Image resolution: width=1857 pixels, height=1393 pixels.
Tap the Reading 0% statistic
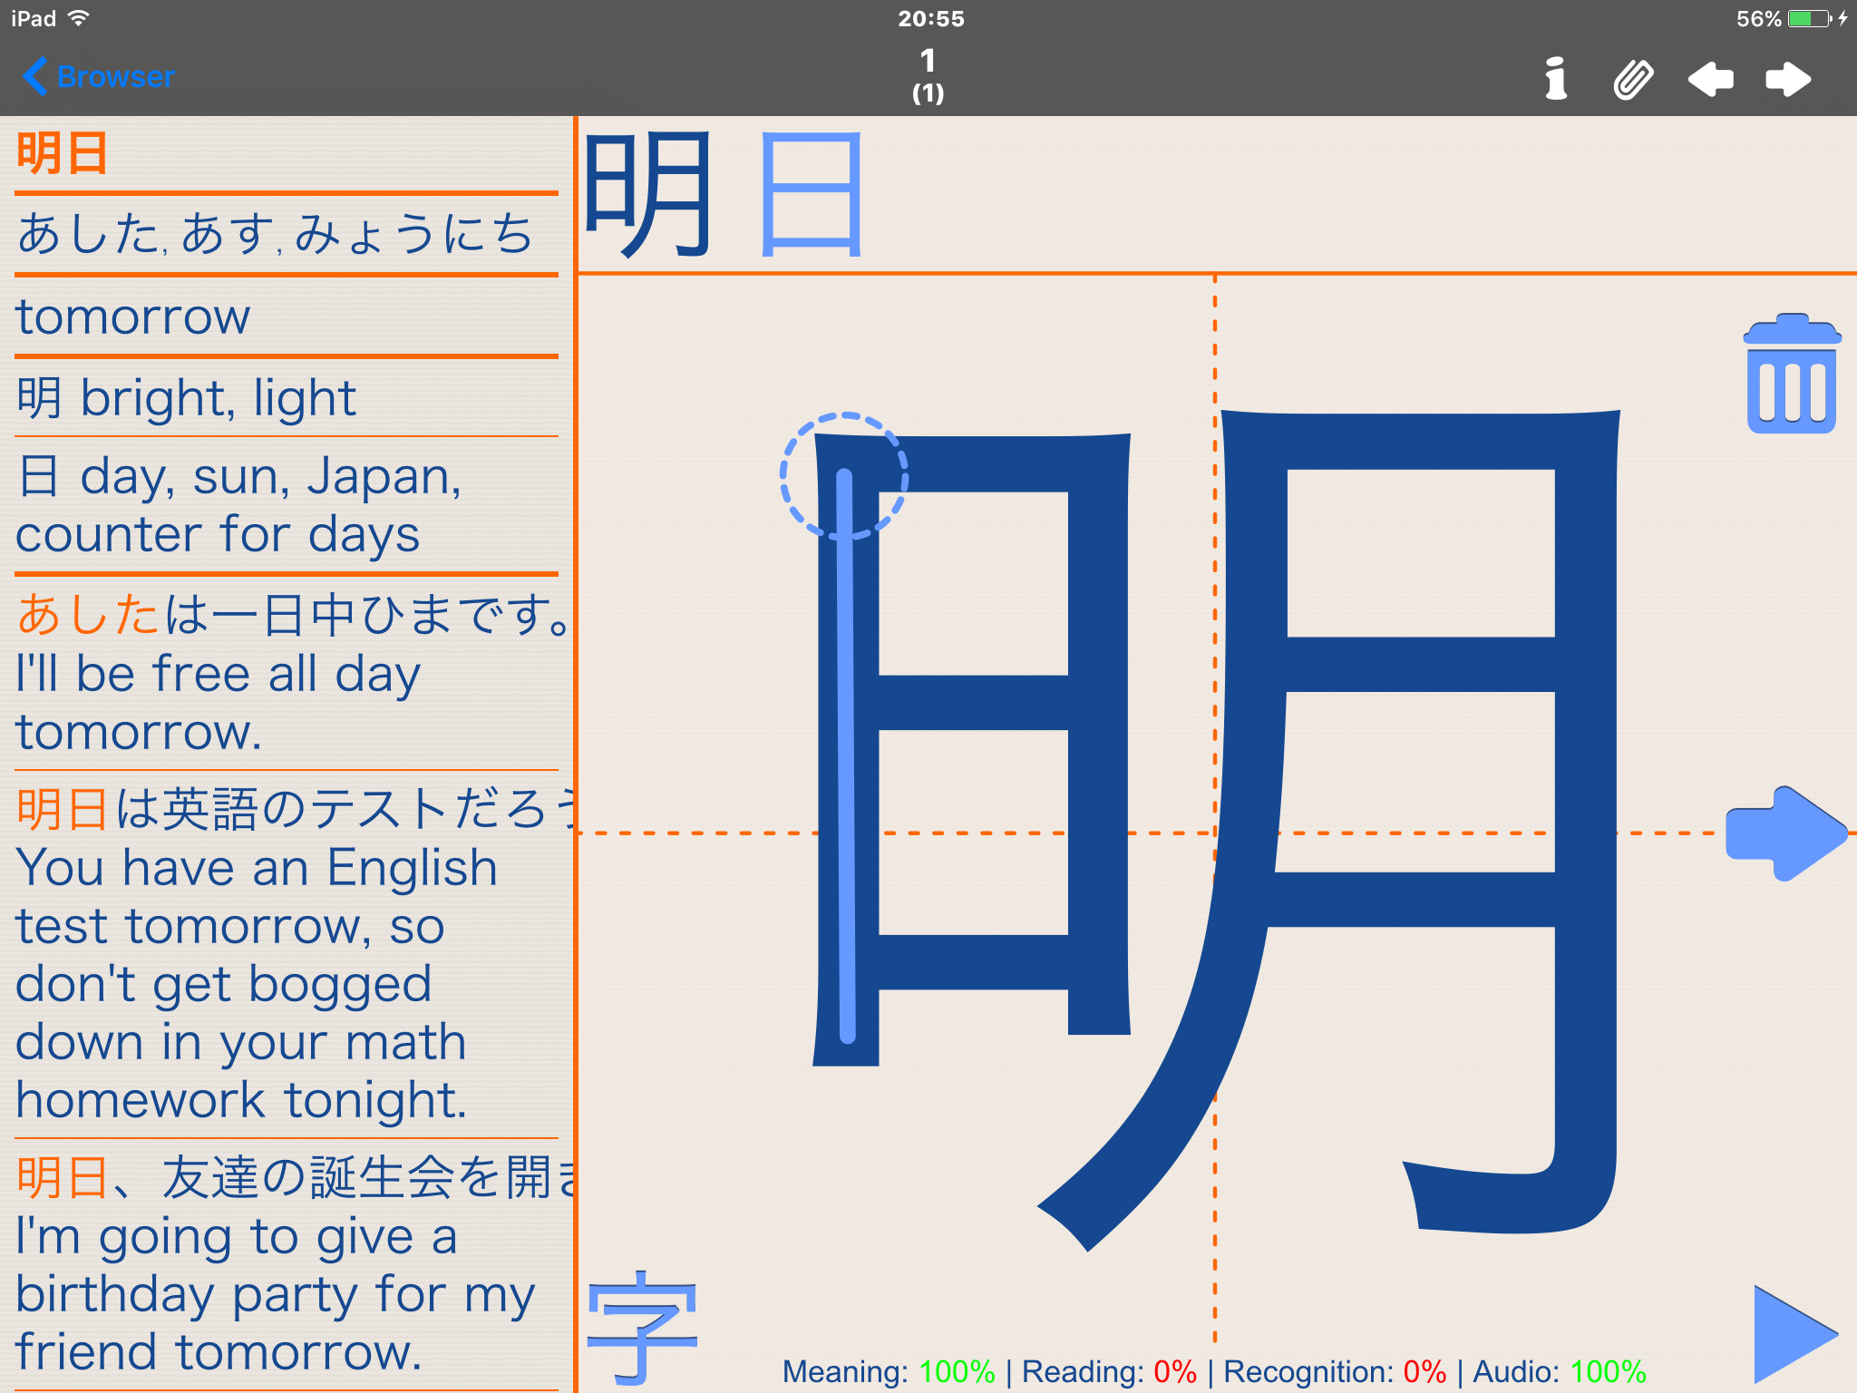click(1109, 1371)
